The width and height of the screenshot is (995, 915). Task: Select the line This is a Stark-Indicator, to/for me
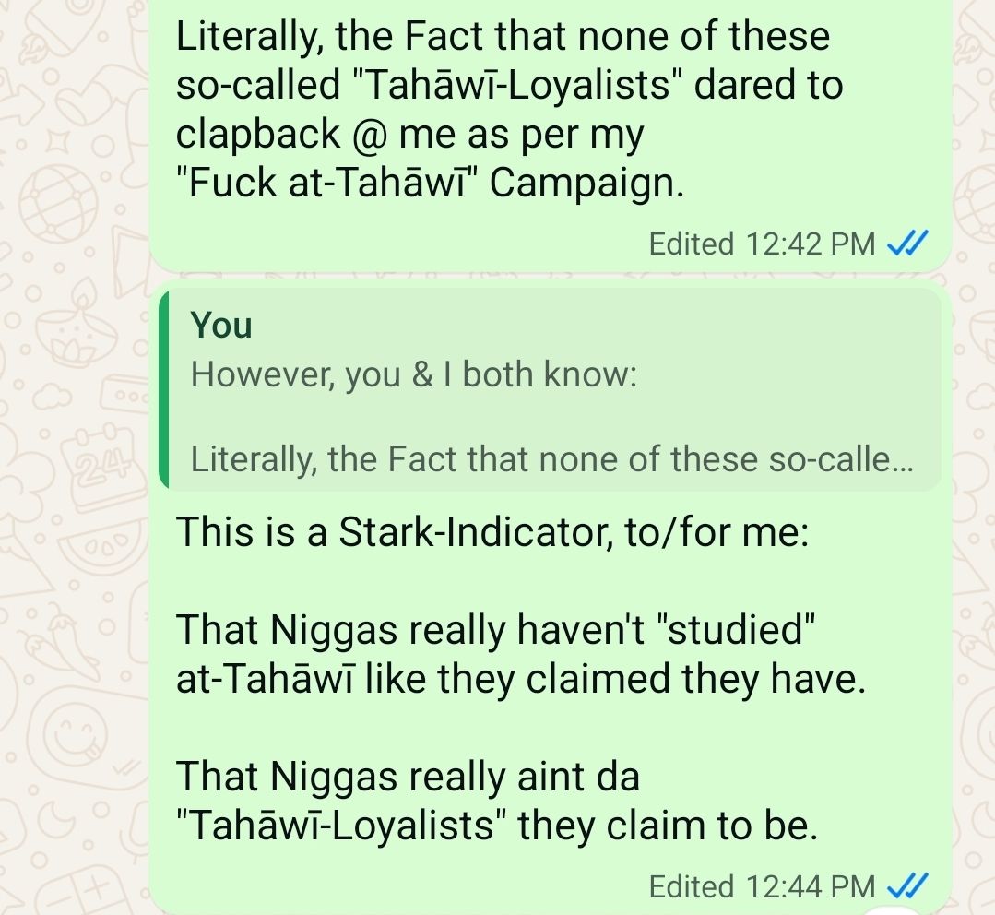tap(492, 531)
